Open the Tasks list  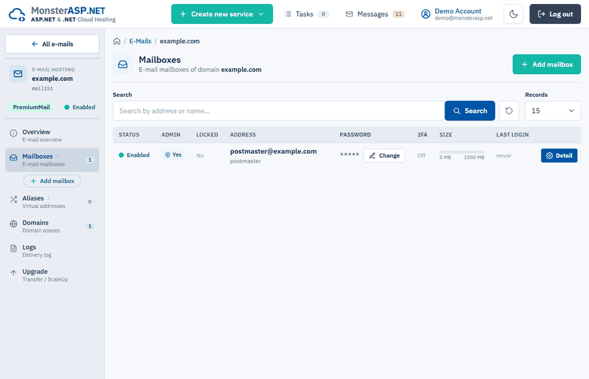coord(307,14)
